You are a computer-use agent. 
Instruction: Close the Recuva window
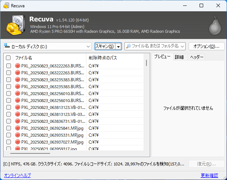[x=218, y=5]
